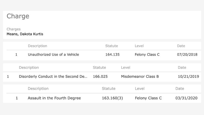The height and width of the screenshot is (115, 204).
Task: Click statute number 163.160(3)
Action: coord(112,98)
